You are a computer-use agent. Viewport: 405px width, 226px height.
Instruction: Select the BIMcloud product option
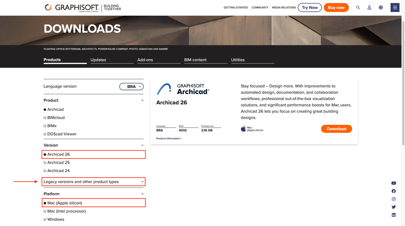coord(54,118)
